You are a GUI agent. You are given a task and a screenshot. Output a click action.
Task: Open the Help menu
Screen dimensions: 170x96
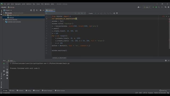(x=52, y=4)
